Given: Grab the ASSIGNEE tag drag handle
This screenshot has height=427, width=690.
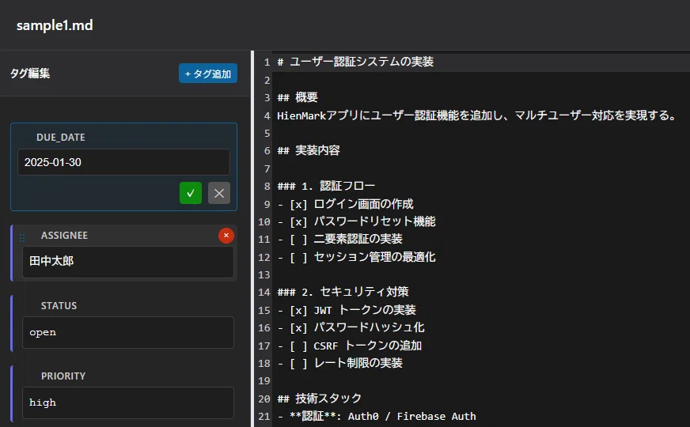Looking at the screenshot, I should click(x=22, y=238).
